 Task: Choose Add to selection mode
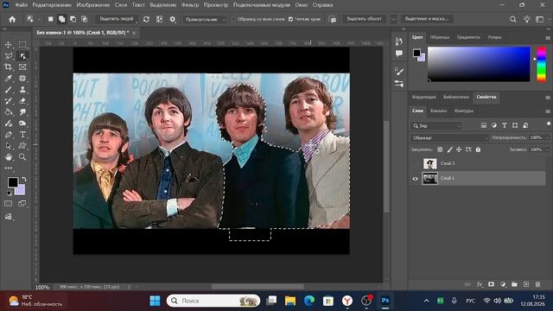pyautogui.click(x=61, y=19)
